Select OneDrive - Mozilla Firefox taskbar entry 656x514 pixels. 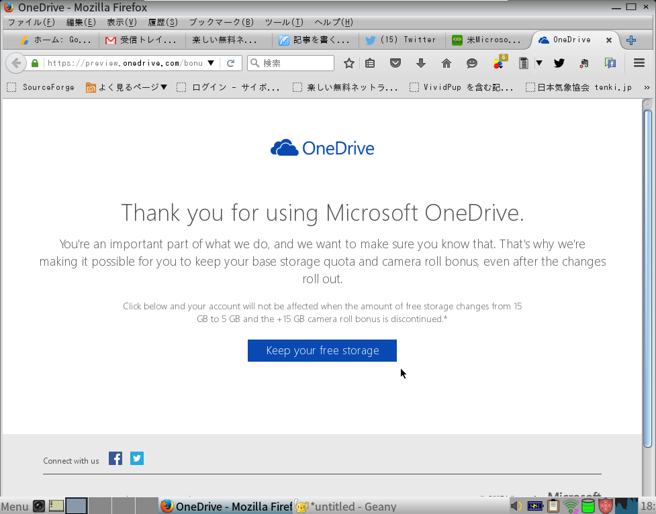point(226,507)
